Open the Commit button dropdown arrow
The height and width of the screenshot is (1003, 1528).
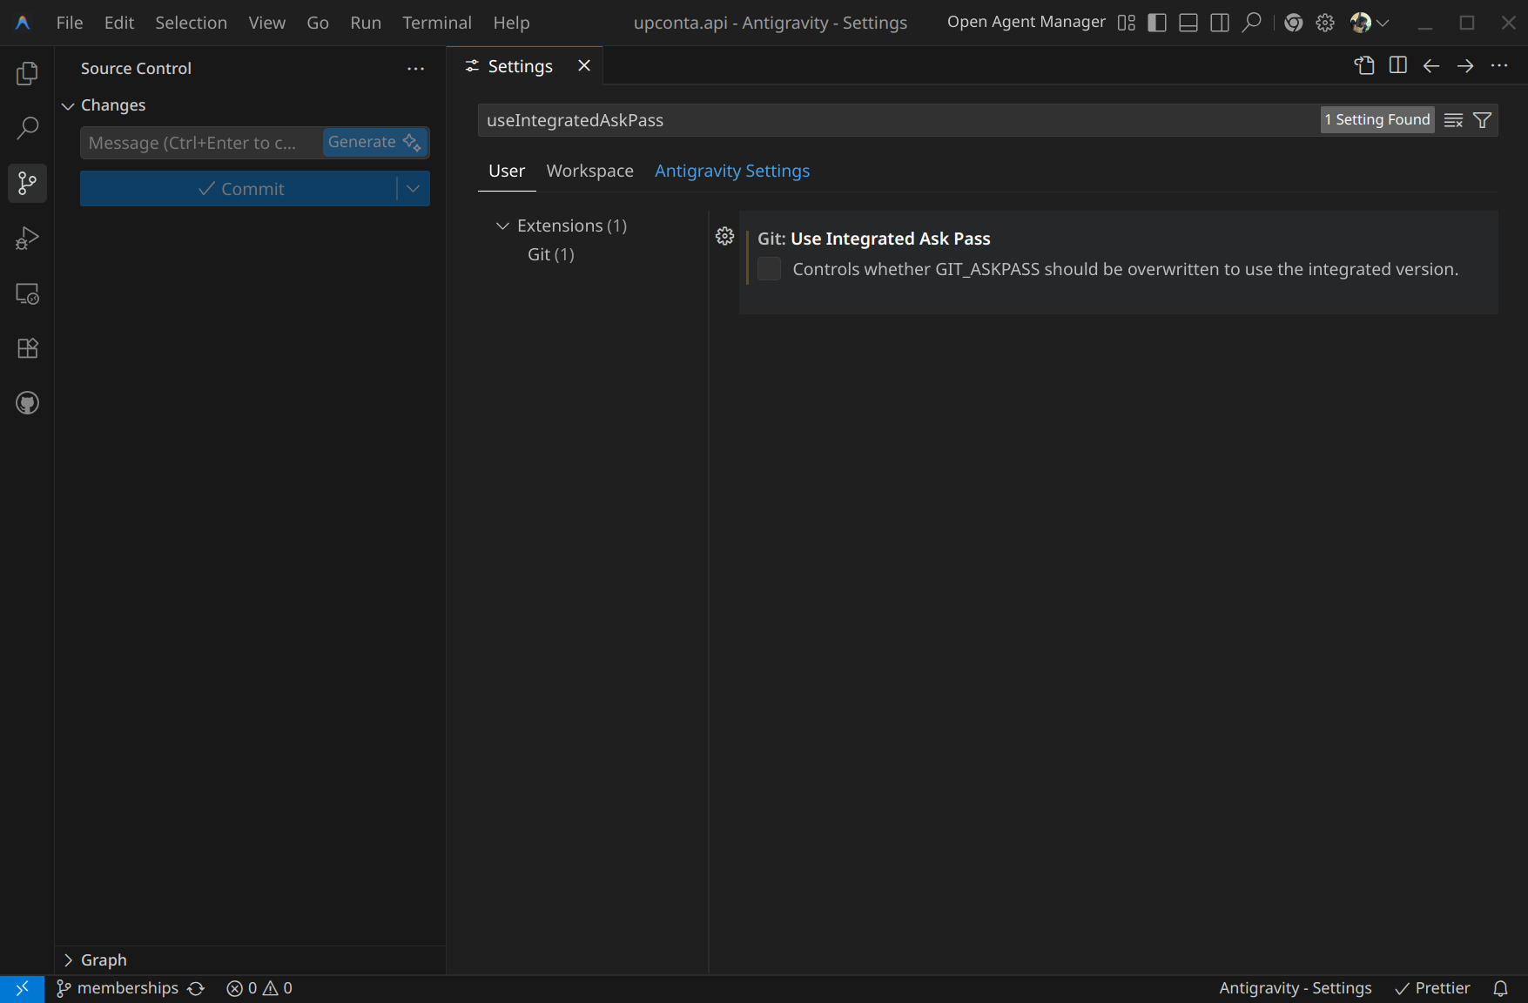tap(414, 189)
